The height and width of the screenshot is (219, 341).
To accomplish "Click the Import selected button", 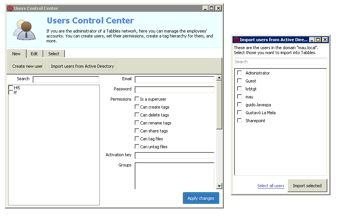I will pyautogui.click(x=307, y=186).
